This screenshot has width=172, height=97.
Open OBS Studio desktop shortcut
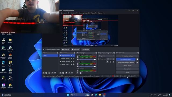point(10,78)
